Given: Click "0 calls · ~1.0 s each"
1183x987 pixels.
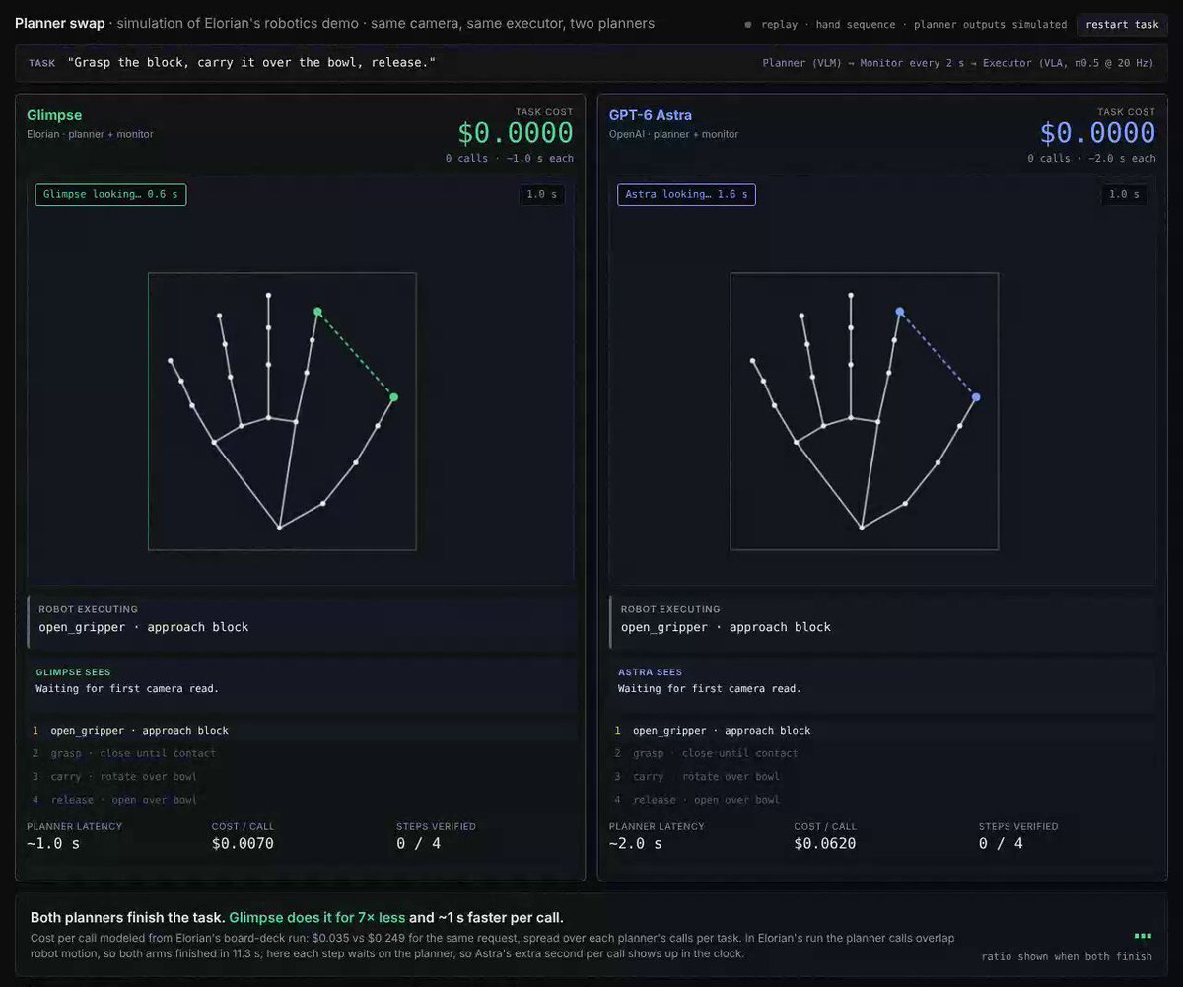Looking at the screenshot, I should point(510,158).
